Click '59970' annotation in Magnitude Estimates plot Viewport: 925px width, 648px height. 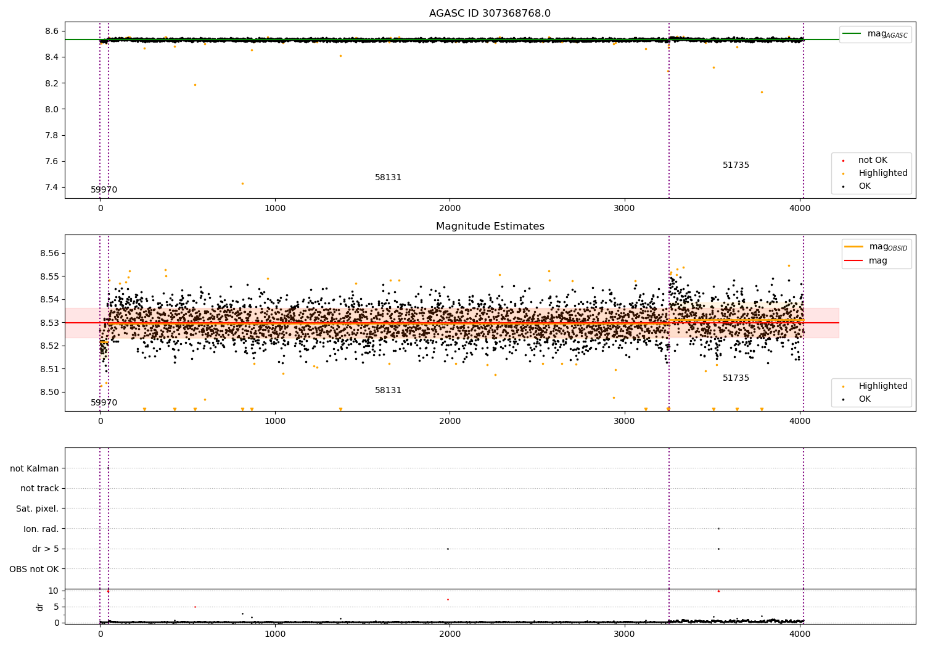(x=104, y=403)
